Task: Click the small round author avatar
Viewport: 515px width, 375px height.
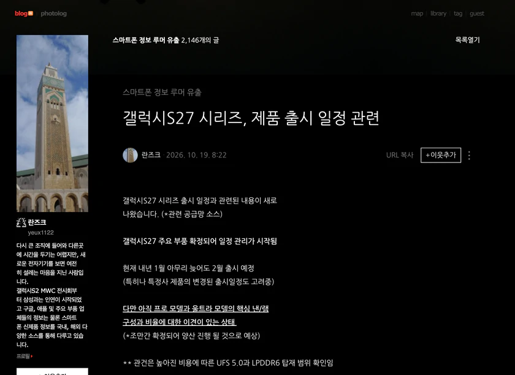Action: click(130, 155)
